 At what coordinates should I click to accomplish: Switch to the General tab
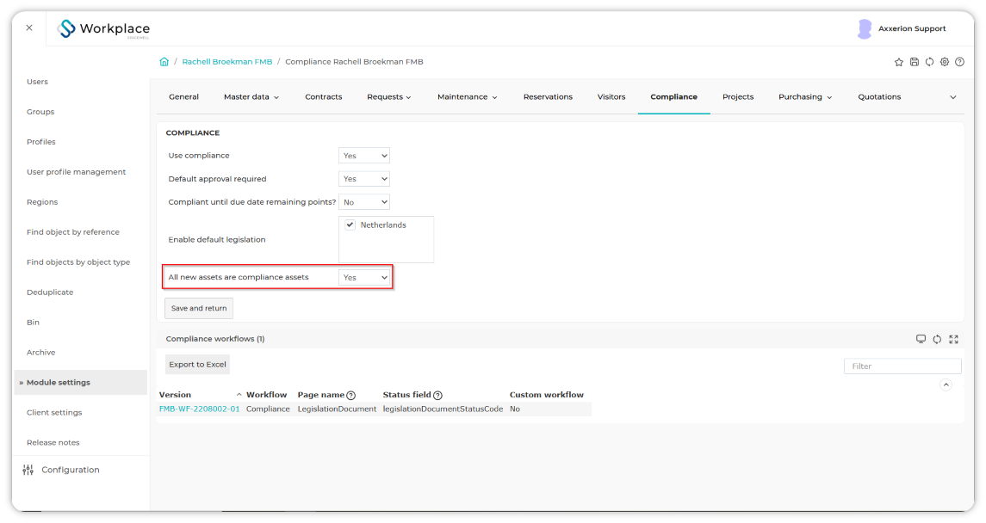point(183,96)
